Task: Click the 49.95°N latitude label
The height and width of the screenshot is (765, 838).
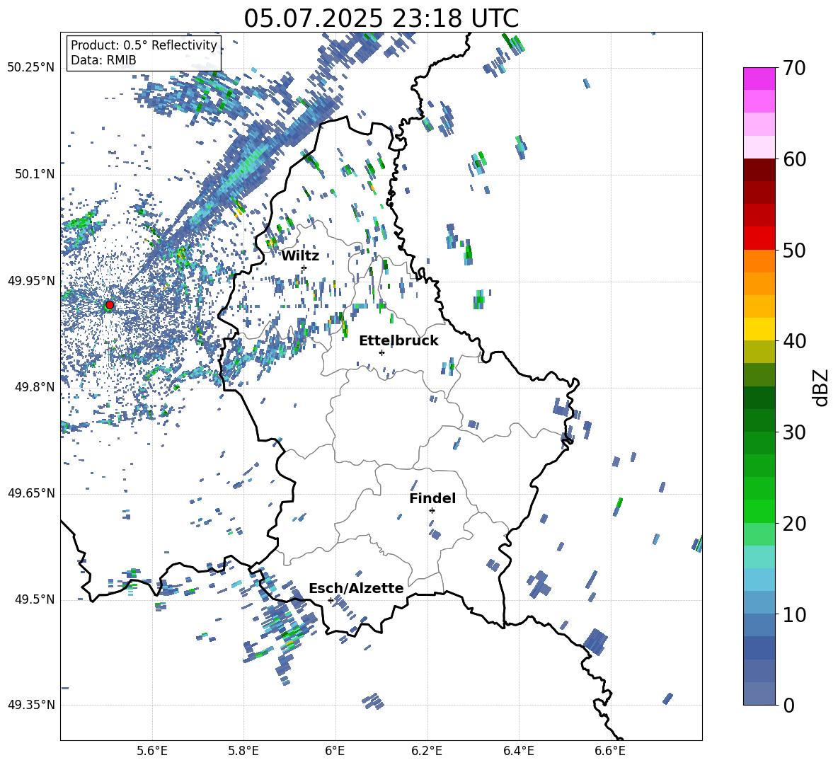Action: [31, 280]
